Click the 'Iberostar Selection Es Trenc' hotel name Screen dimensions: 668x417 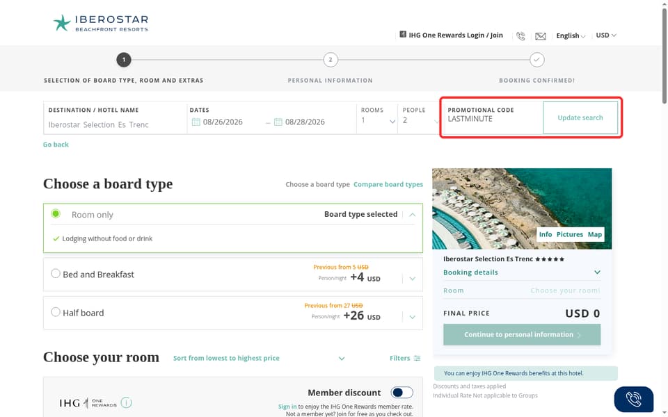click(488, 259)
